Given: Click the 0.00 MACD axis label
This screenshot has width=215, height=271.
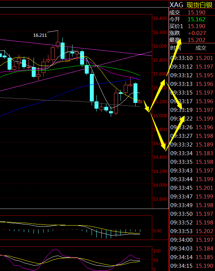Looking at the screenshot, I should [157, 231].
